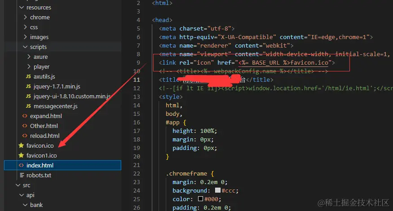Click line number 11 in the gutter

(x=137, y=80)
